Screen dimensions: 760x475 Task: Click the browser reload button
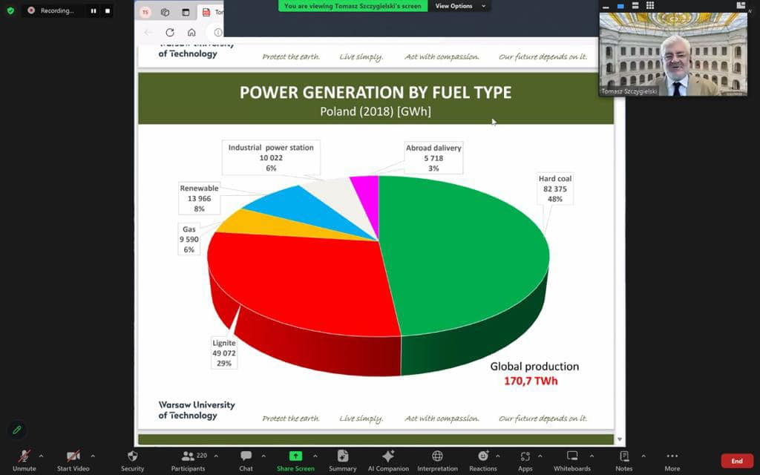[x=170, y=33]
